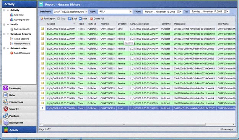This screenshot has height=140, width=239.
Task: Open the Endpoint Health icon
Action: coord(11,29)
